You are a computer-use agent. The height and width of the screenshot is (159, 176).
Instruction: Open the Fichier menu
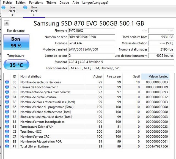[x=8, y=2]
